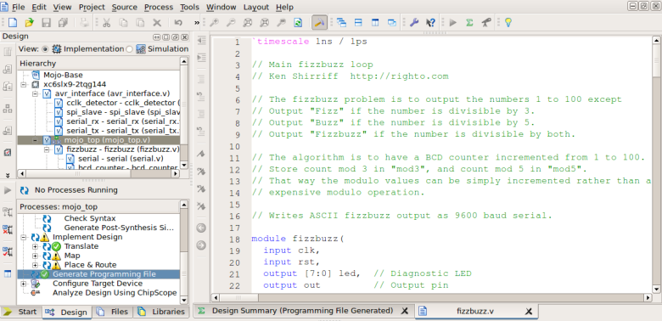The height and width of the screenshot is (321, 662).
Task: Show more toolbar items with chevron
Action: tap(196, 23)
